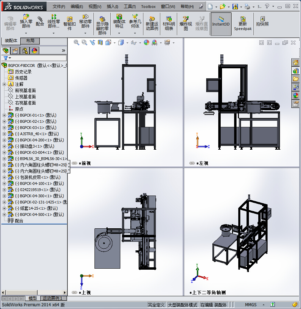This screenshot has height=309, width=301.
Task: Start New Motion Study (新建运动算例)
Action: (152, 23)
